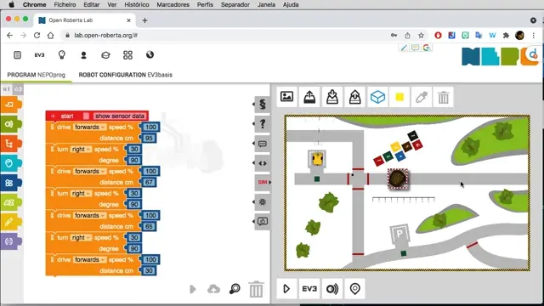This screenshot has width=544, height=306.
Task: Reload the page in Chrome
Action: 37,35
